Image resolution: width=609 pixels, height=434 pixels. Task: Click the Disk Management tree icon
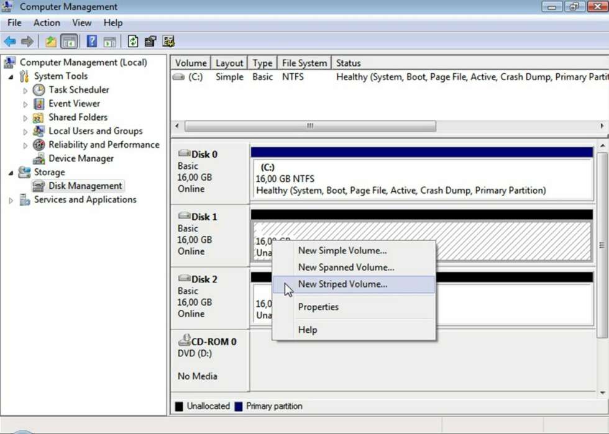coord(39,186)
